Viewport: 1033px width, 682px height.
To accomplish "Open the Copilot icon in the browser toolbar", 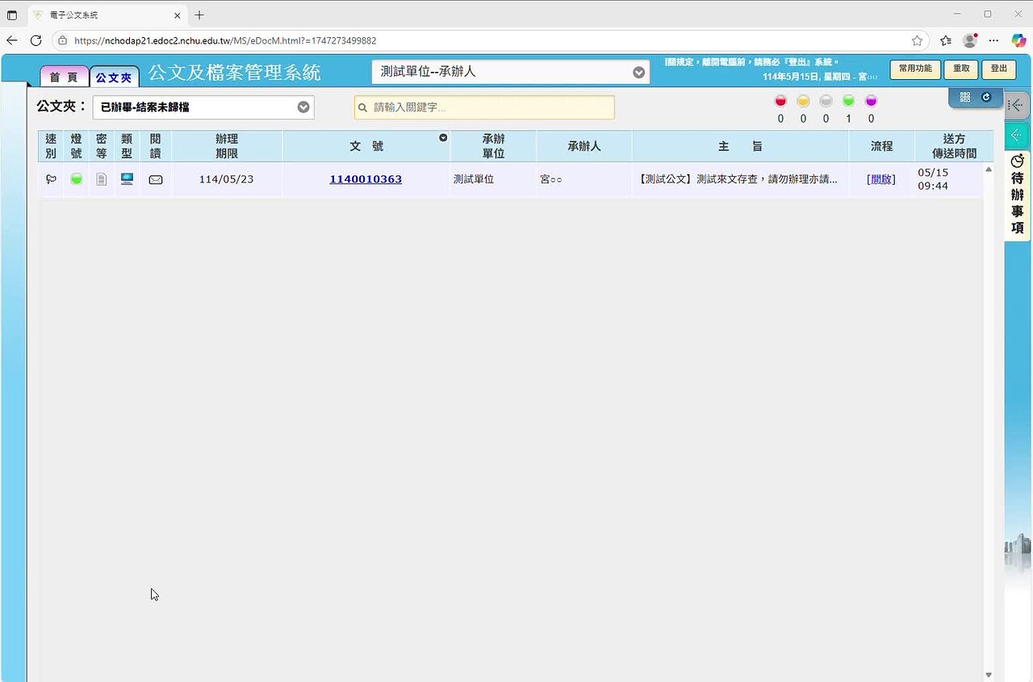I will point(1018,40).
